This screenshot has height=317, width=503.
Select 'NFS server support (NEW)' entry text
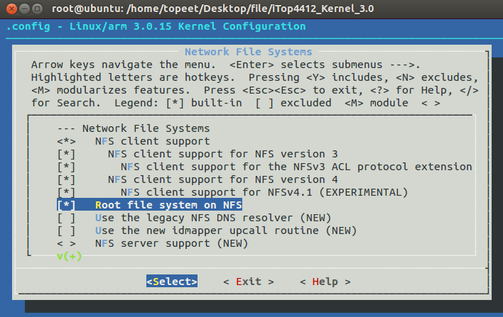click(172, 243)
